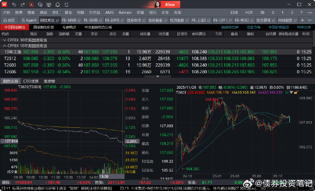Open indicator dropdown triangle beside M

pos(291,92)
